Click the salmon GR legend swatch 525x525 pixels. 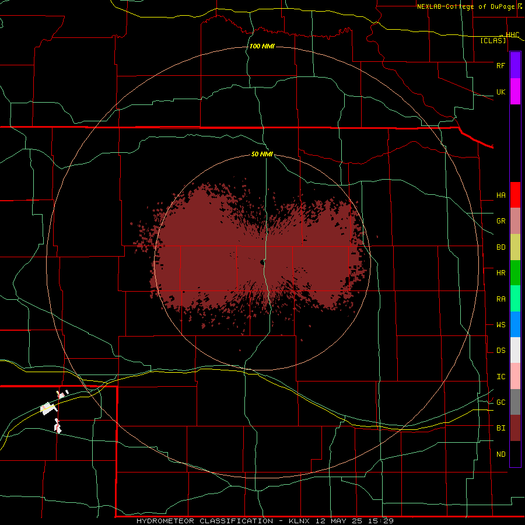click(x=515, y=221)
